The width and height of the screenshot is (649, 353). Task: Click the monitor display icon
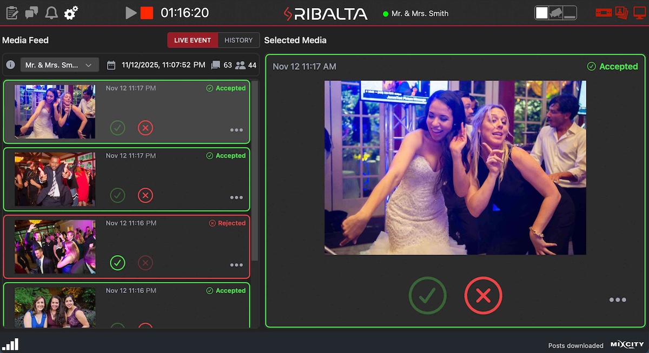[640, 12]
